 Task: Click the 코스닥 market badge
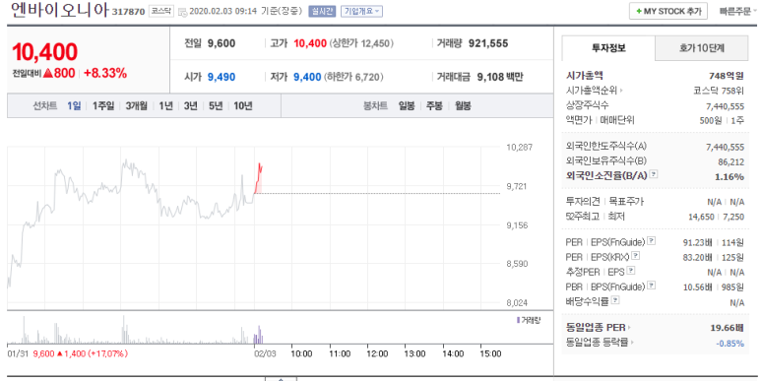[160, 11]
